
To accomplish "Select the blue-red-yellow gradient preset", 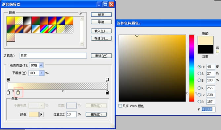I will coord(52,21).
